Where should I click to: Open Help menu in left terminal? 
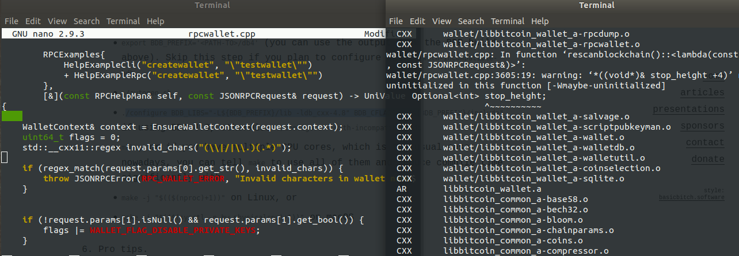tap(155, 21)
